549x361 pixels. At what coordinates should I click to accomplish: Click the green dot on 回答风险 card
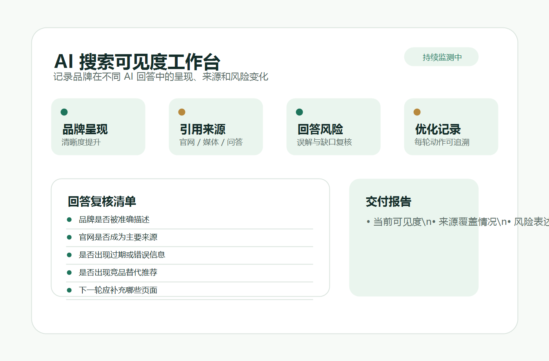click(300, 112)
